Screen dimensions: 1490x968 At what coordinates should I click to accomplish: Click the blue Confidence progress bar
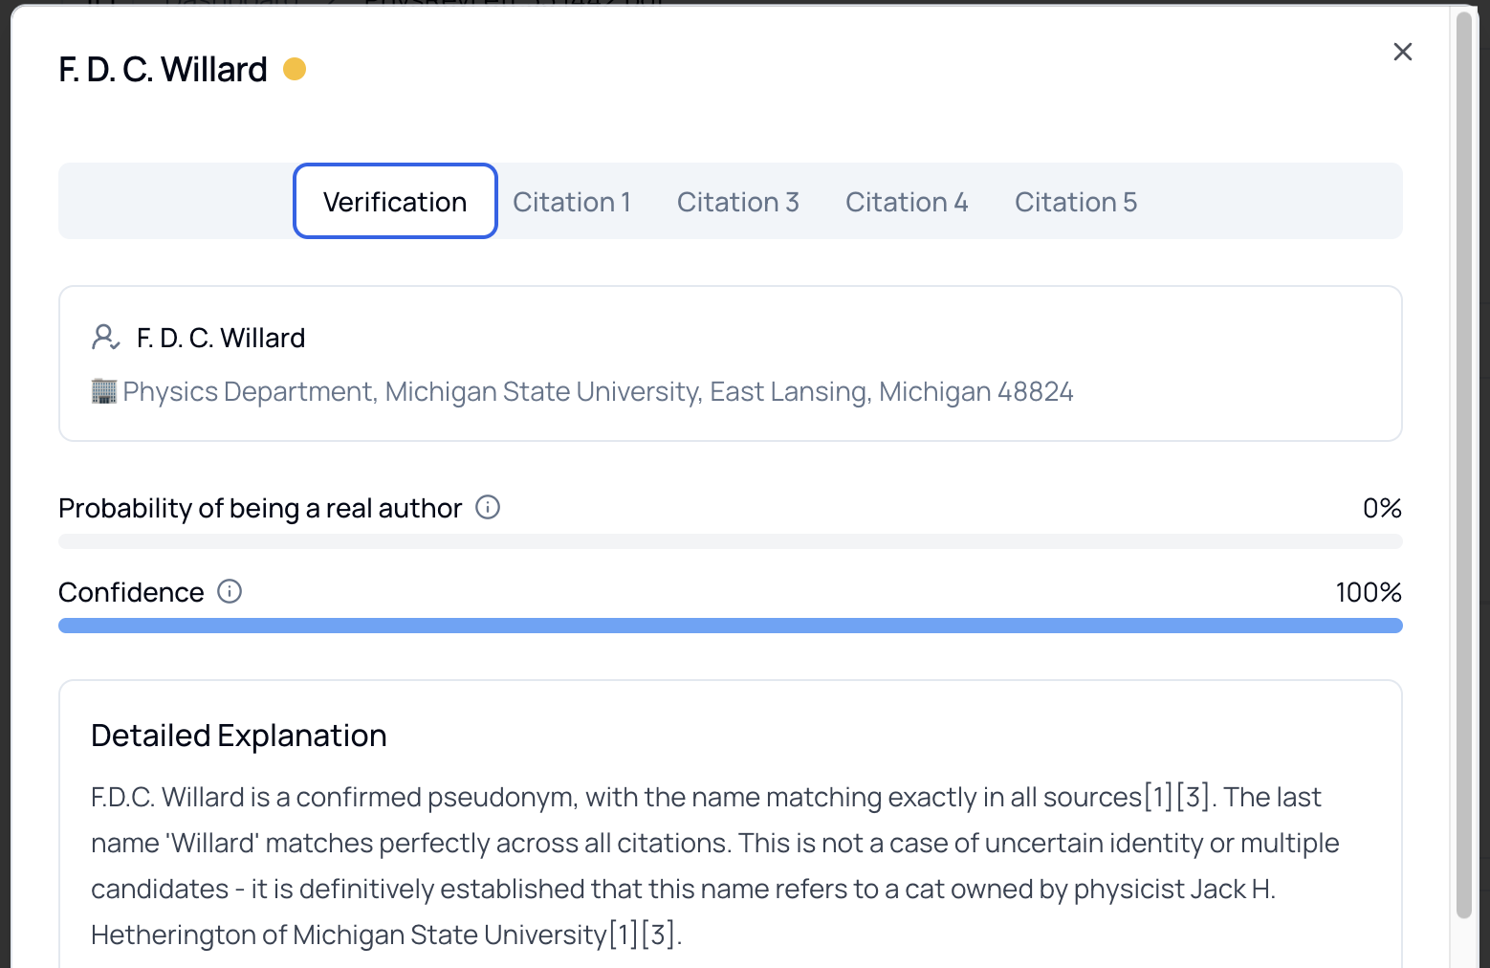coord(730,626)
